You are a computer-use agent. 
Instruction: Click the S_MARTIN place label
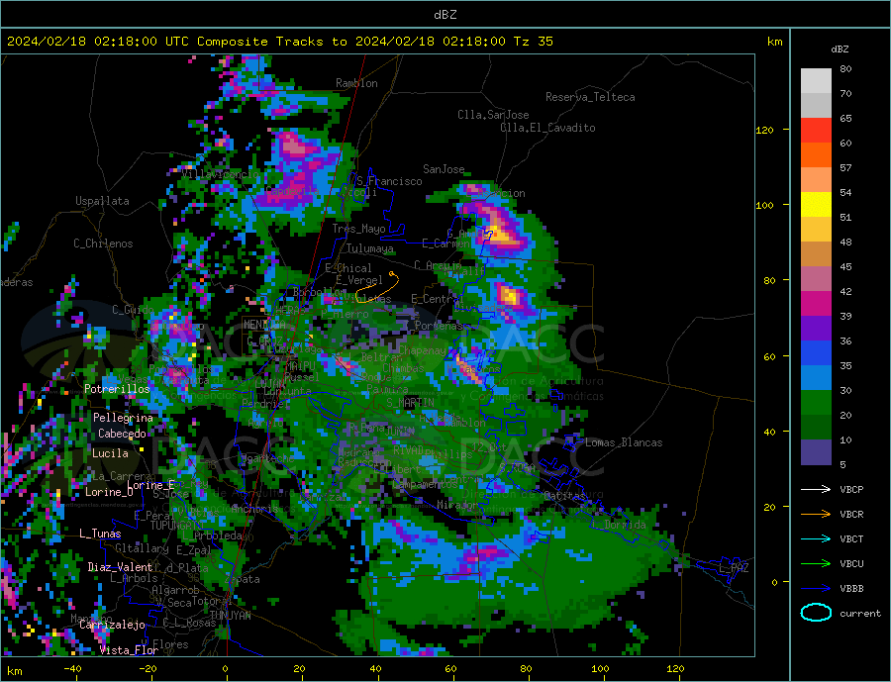pos(410,403)
